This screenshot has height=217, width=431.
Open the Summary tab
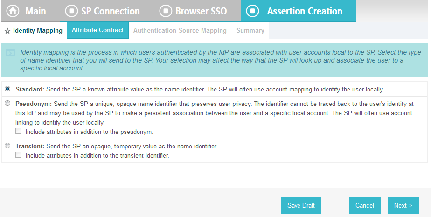pyautogui.click(x=250, y=30)
